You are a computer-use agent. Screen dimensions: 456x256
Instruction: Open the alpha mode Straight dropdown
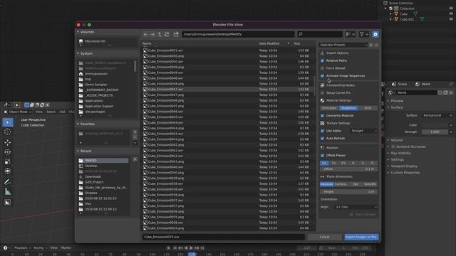pyautogui.click(x=364, y=131)
